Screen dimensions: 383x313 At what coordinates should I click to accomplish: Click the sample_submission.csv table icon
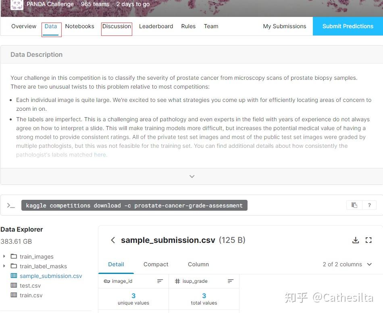point(14,276)
